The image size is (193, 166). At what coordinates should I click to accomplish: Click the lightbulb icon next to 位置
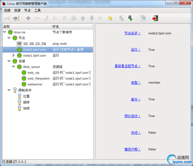pyautogui.click(x=19, y=96)
